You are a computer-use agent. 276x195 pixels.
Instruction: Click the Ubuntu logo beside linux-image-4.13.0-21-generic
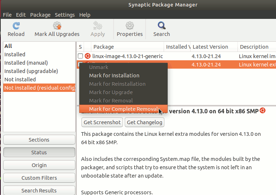[x=88, y=56]
